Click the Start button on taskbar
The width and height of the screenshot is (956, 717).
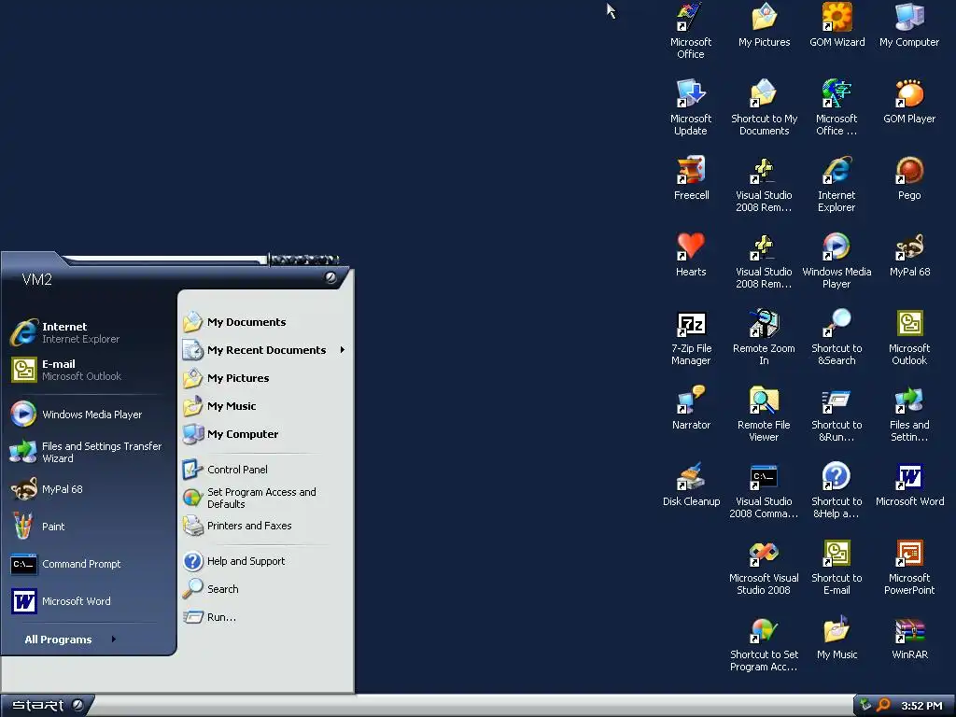(x=47, y=706)
